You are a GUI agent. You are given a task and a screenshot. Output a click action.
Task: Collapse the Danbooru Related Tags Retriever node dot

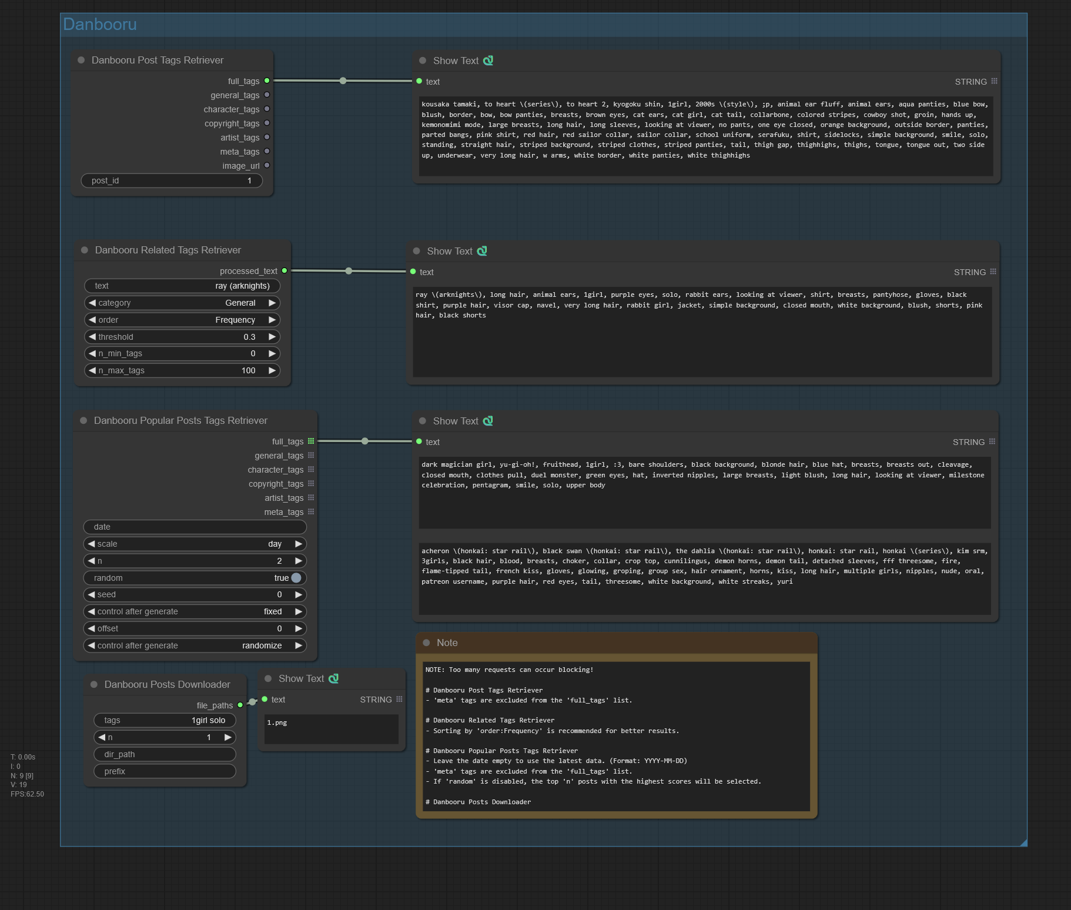click(x=85, y=250)
